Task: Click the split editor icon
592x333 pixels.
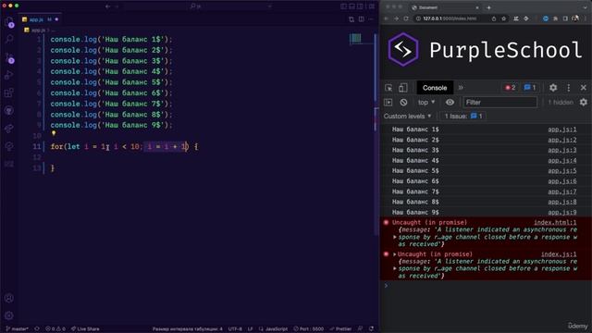Action: (362, 19)
